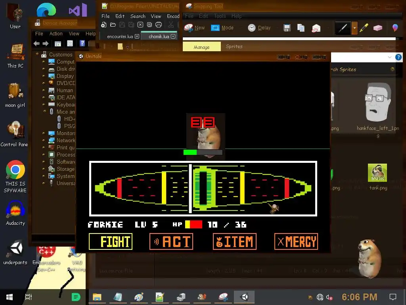Image resolution: width=406 pixels, height=305 pixels.
Task: Select the Eraser tool in Snipping Tool
Action: point(378,27)
